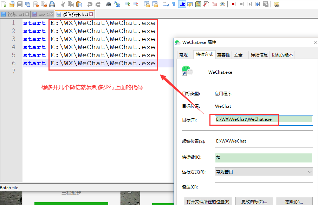Image resolution: width=318 pixels, height=205 pixels.
Task: Click the last toolbar folder-link icon
Action: click(x=277, y=4)
